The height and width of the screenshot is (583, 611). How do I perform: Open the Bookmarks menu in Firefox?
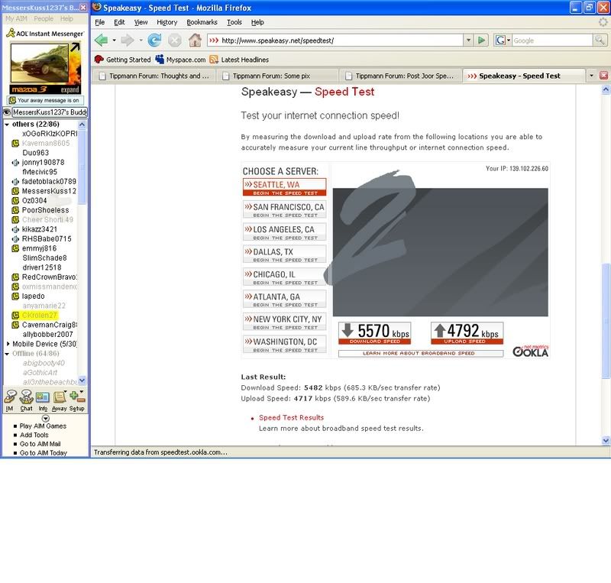[202, 22]
